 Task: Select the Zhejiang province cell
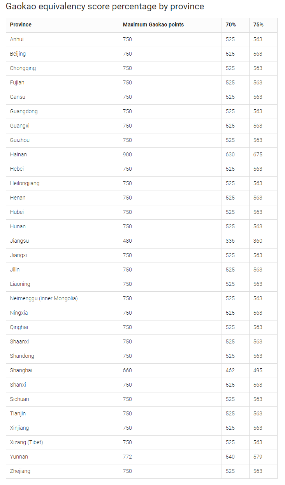tap(20, 471)
